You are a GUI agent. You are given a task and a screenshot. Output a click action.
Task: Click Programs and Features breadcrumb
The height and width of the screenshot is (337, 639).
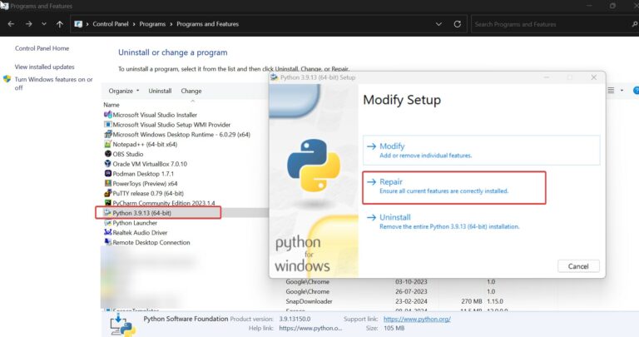coord(207,24)
